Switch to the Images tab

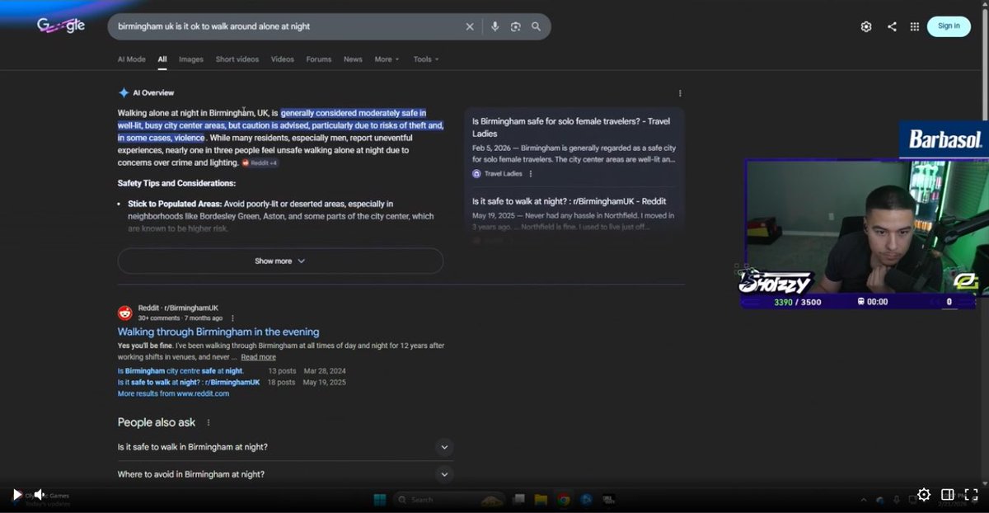tap(191, 59)
